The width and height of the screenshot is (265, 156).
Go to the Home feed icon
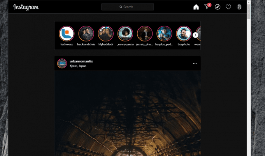pyautogui.click(x=196, y=7)
